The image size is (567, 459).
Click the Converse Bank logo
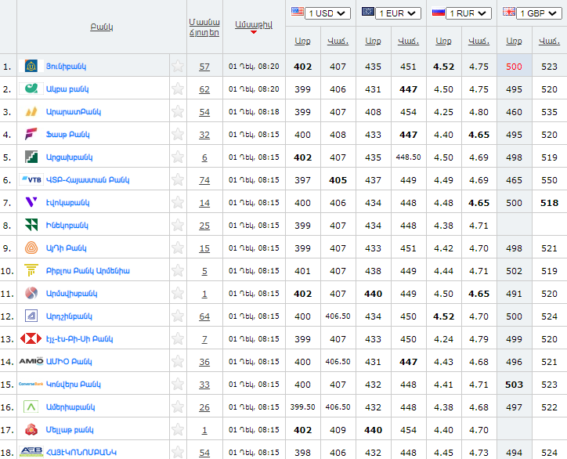(x=31, y=384)
